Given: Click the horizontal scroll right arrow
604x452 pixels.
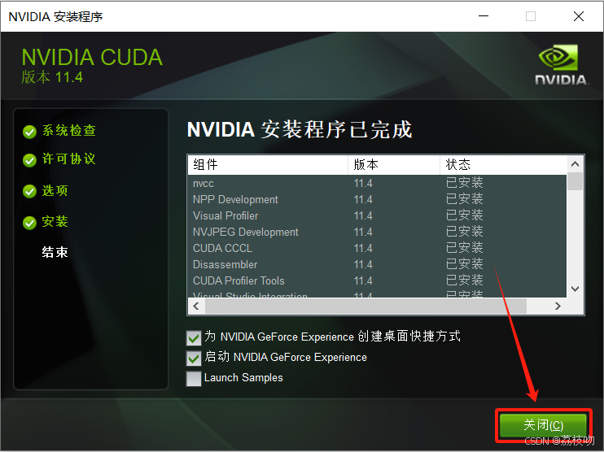Looking at the screenshot, I should [x=558, y=306].
